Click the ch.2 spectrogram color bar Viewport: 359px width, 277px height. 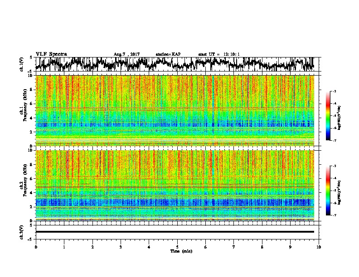[328, 191]
